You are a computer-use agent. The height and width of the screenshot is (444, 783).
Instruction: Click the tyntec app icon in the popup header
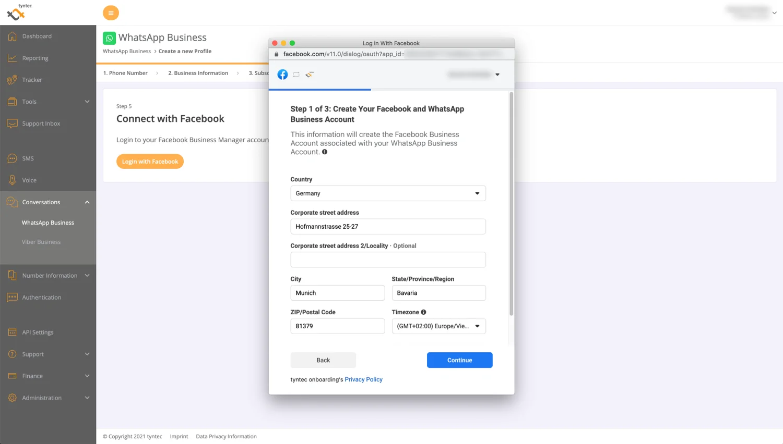(310, 75)
